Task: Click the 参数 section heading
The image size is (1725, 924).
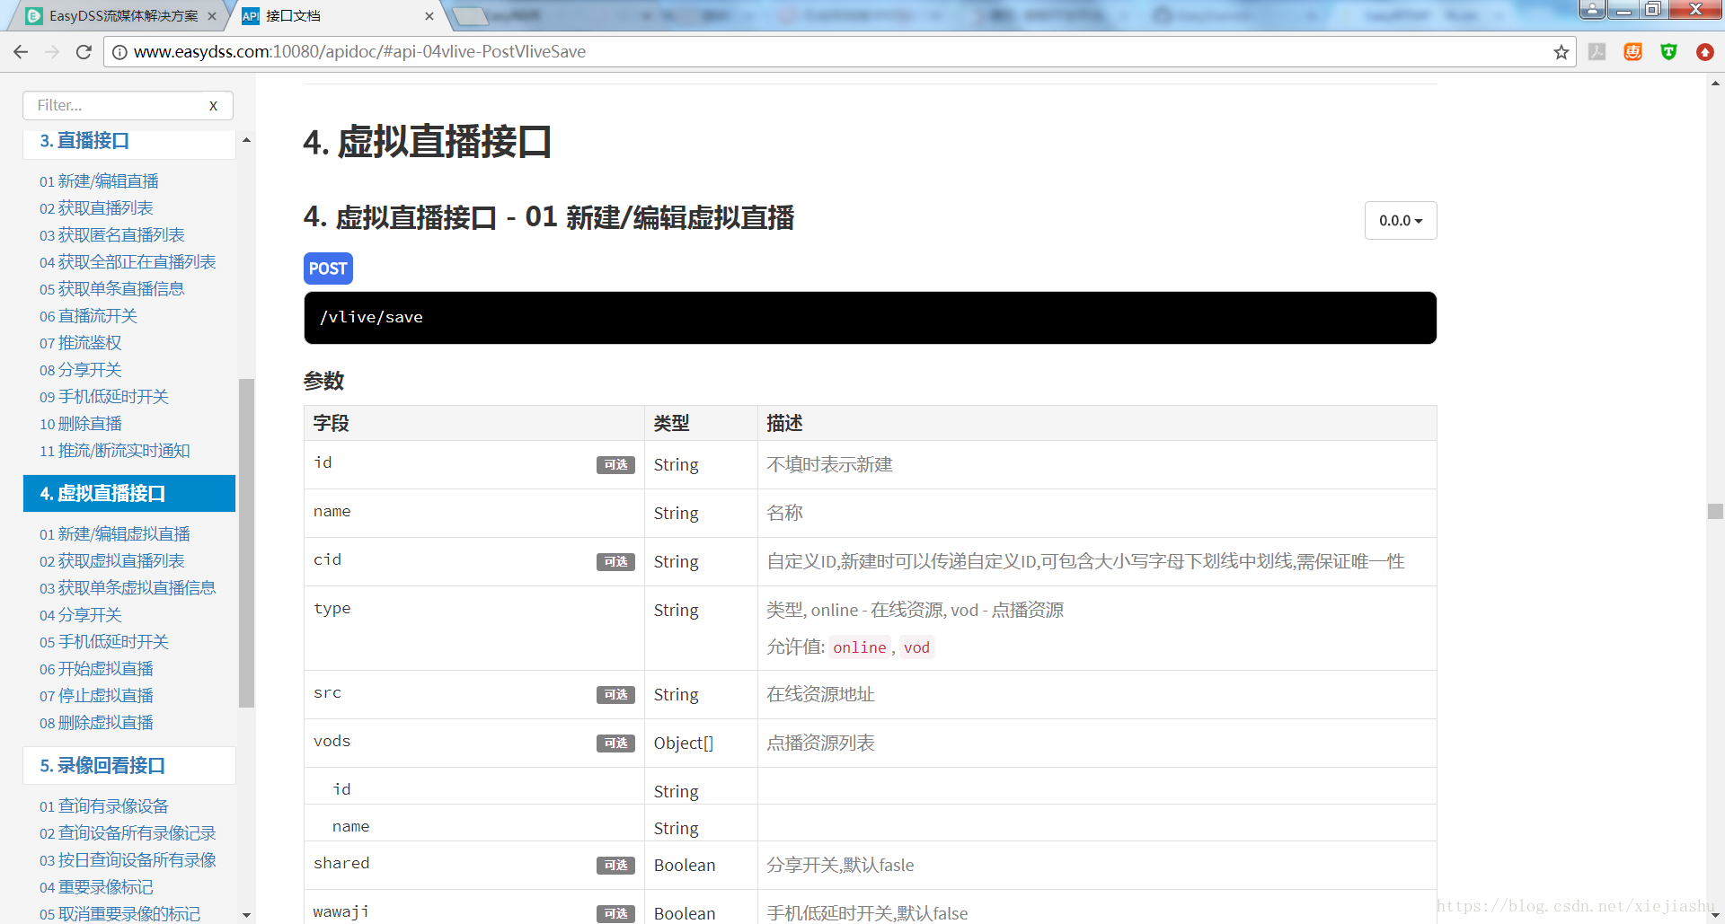Action: click(x=323, y=381)
